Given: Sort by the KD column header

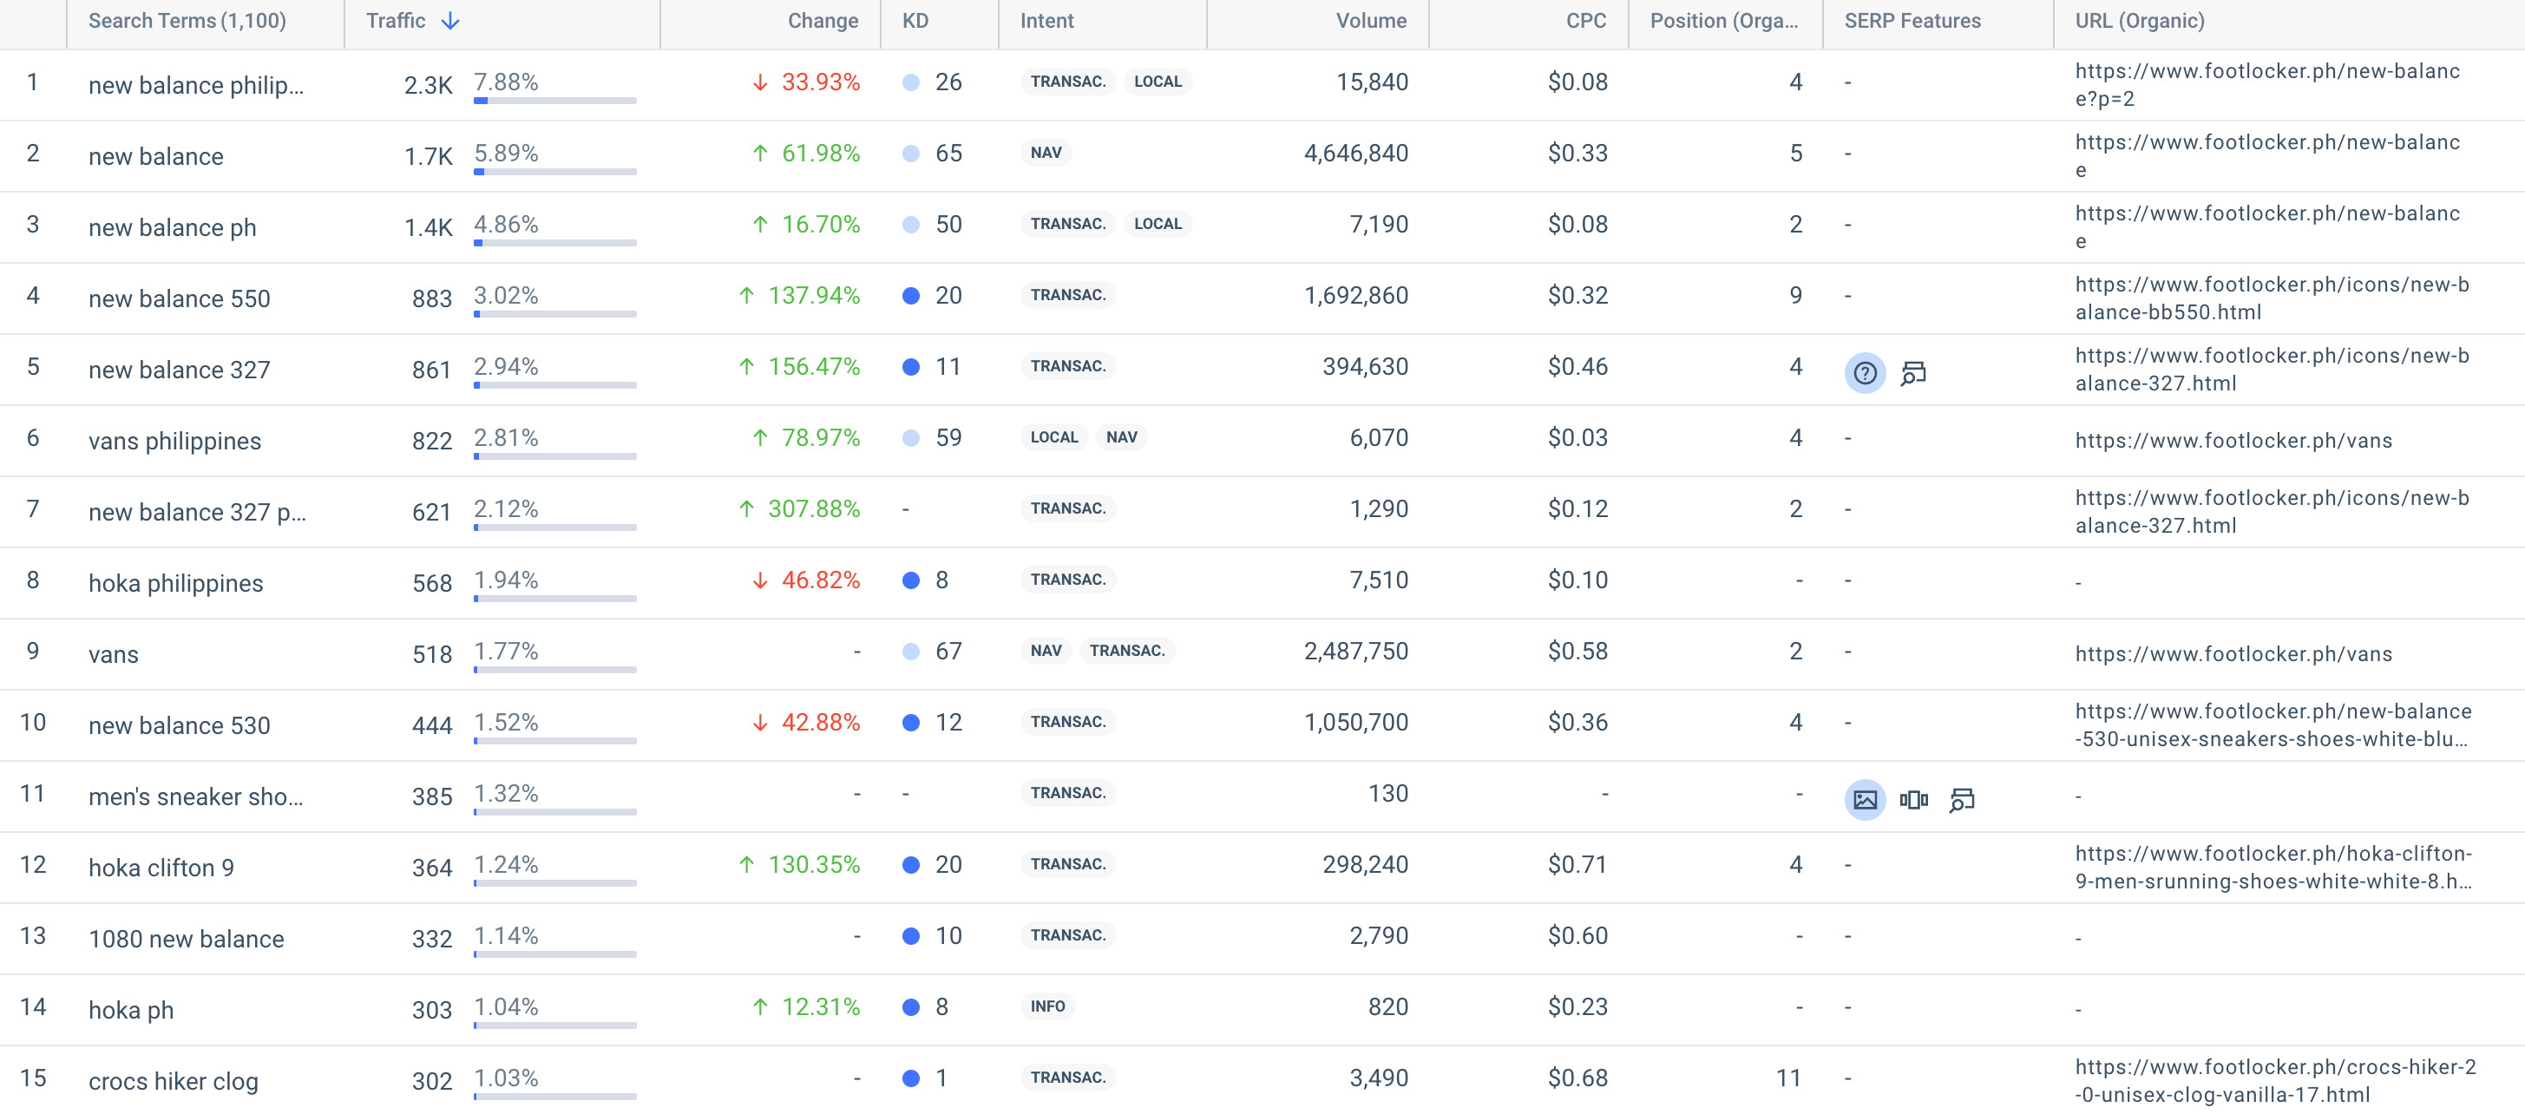Looking at the screenshot, I should 915,21.
